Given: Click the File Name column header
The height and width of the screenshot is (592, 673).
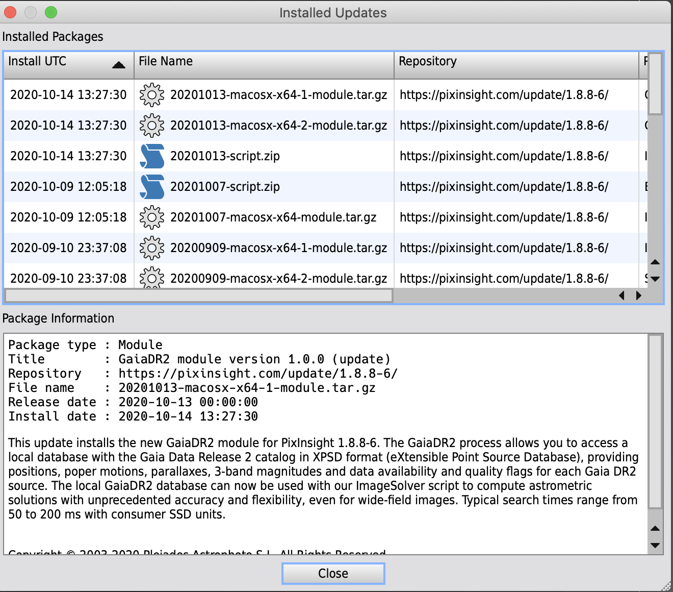Looking at the screenshot, I should click(264, 65).
